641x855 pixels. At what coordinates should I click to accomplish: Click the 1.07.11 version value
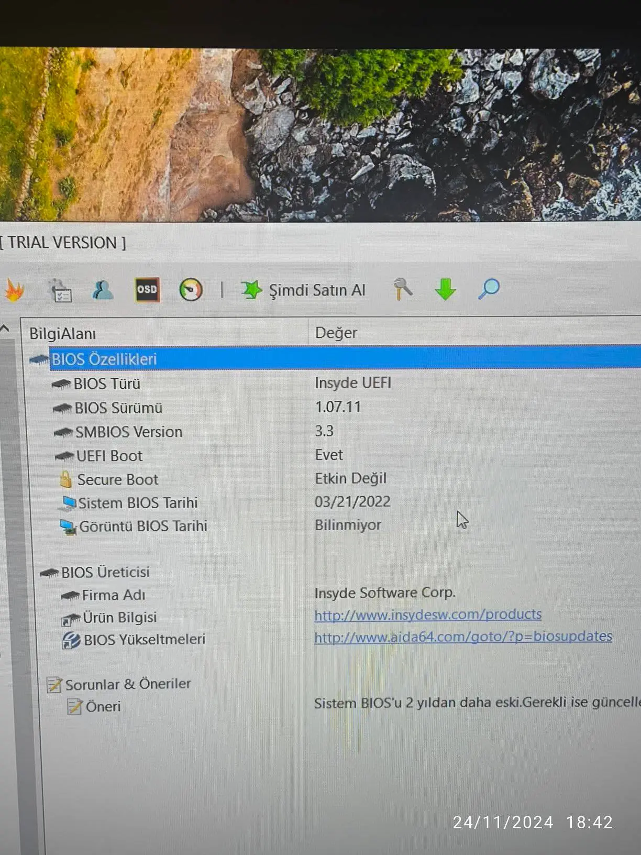point(338,407)
